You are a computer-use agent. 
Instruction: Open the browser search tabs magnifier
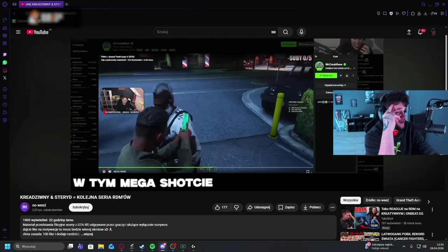pyautogui.click(x=423, y=5)
